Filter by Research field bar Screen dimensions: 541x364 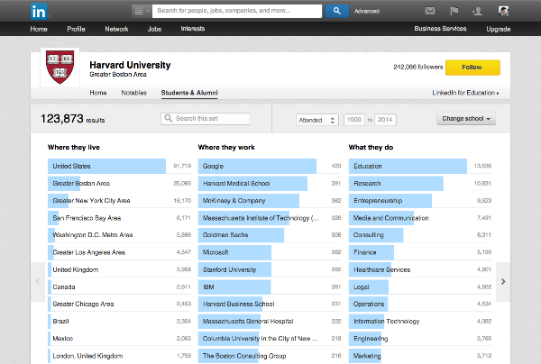[420, 184]
